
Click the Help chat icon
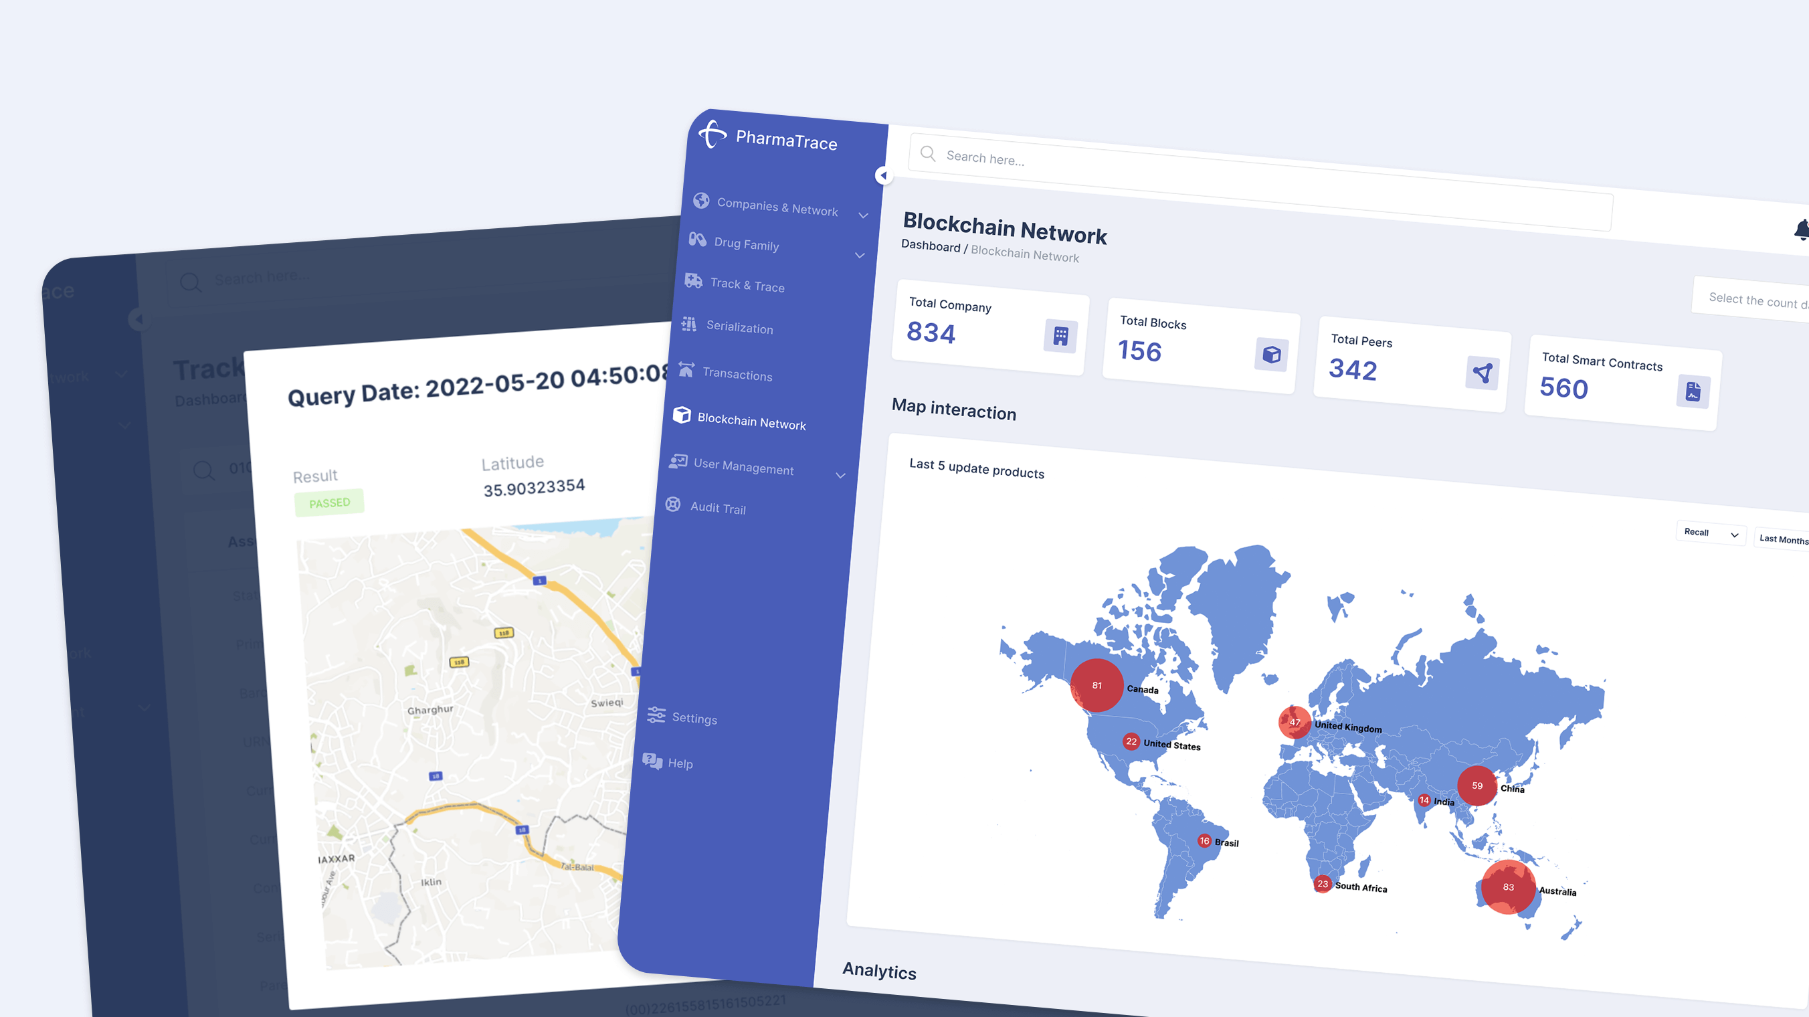point(652,761)
